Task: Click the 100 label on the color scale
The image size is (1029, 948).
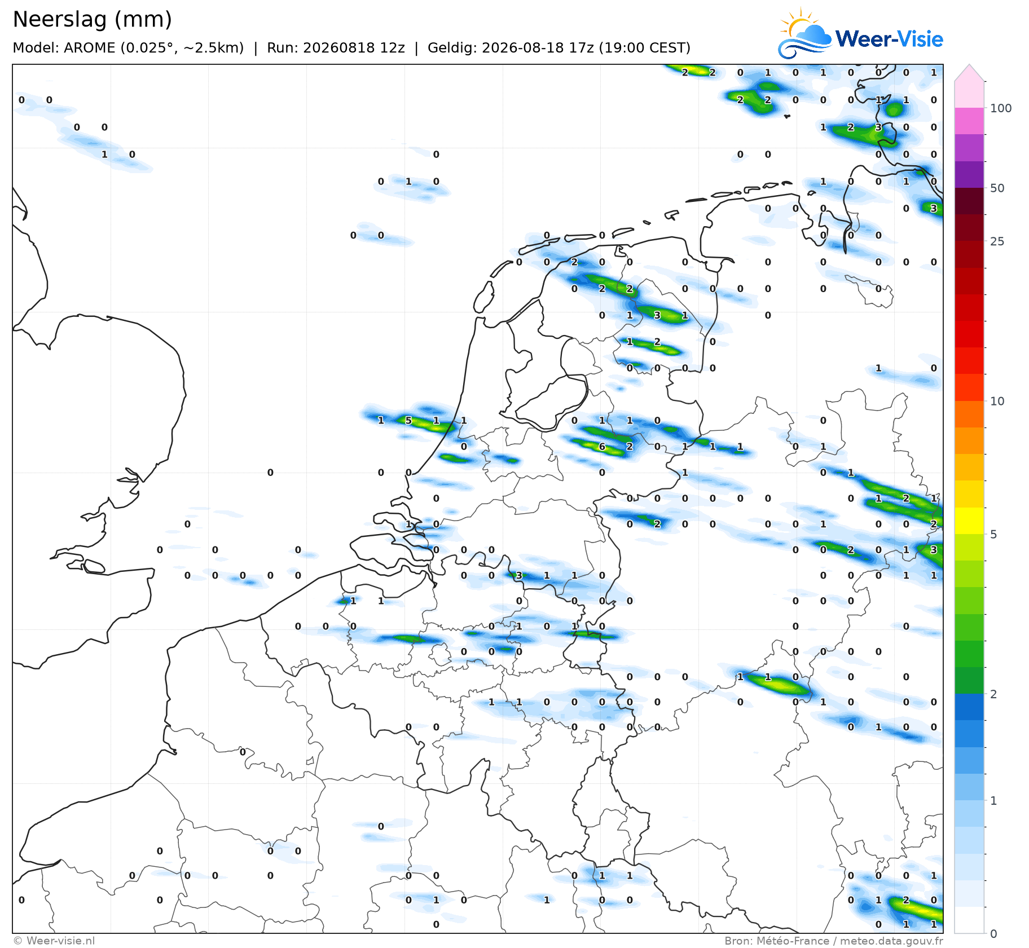Action: pyautogui.click(x=1001, y=108)
